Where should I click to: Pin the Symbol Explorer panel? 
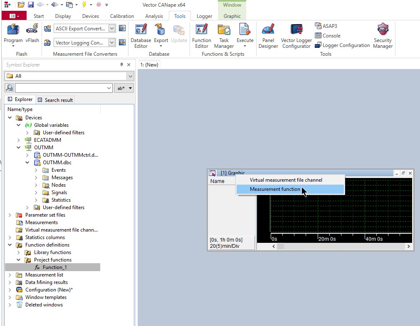[x=121, y=65]
